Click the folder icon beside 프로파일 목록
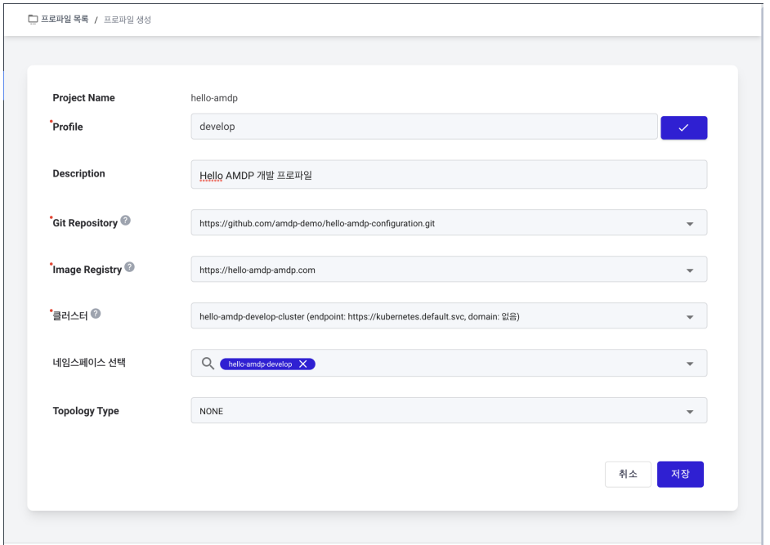The width and height of the screenshot is (770, 545). click(33, 19)
